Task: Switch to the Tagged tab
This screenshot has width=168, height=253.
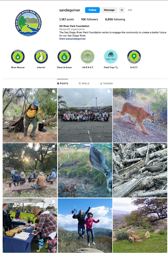Action: click(106, 83)
